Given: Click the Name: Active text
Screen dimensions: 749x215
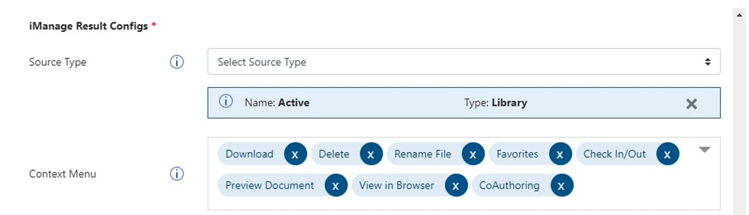Looking at the screenshot, I should pos(277,102).
